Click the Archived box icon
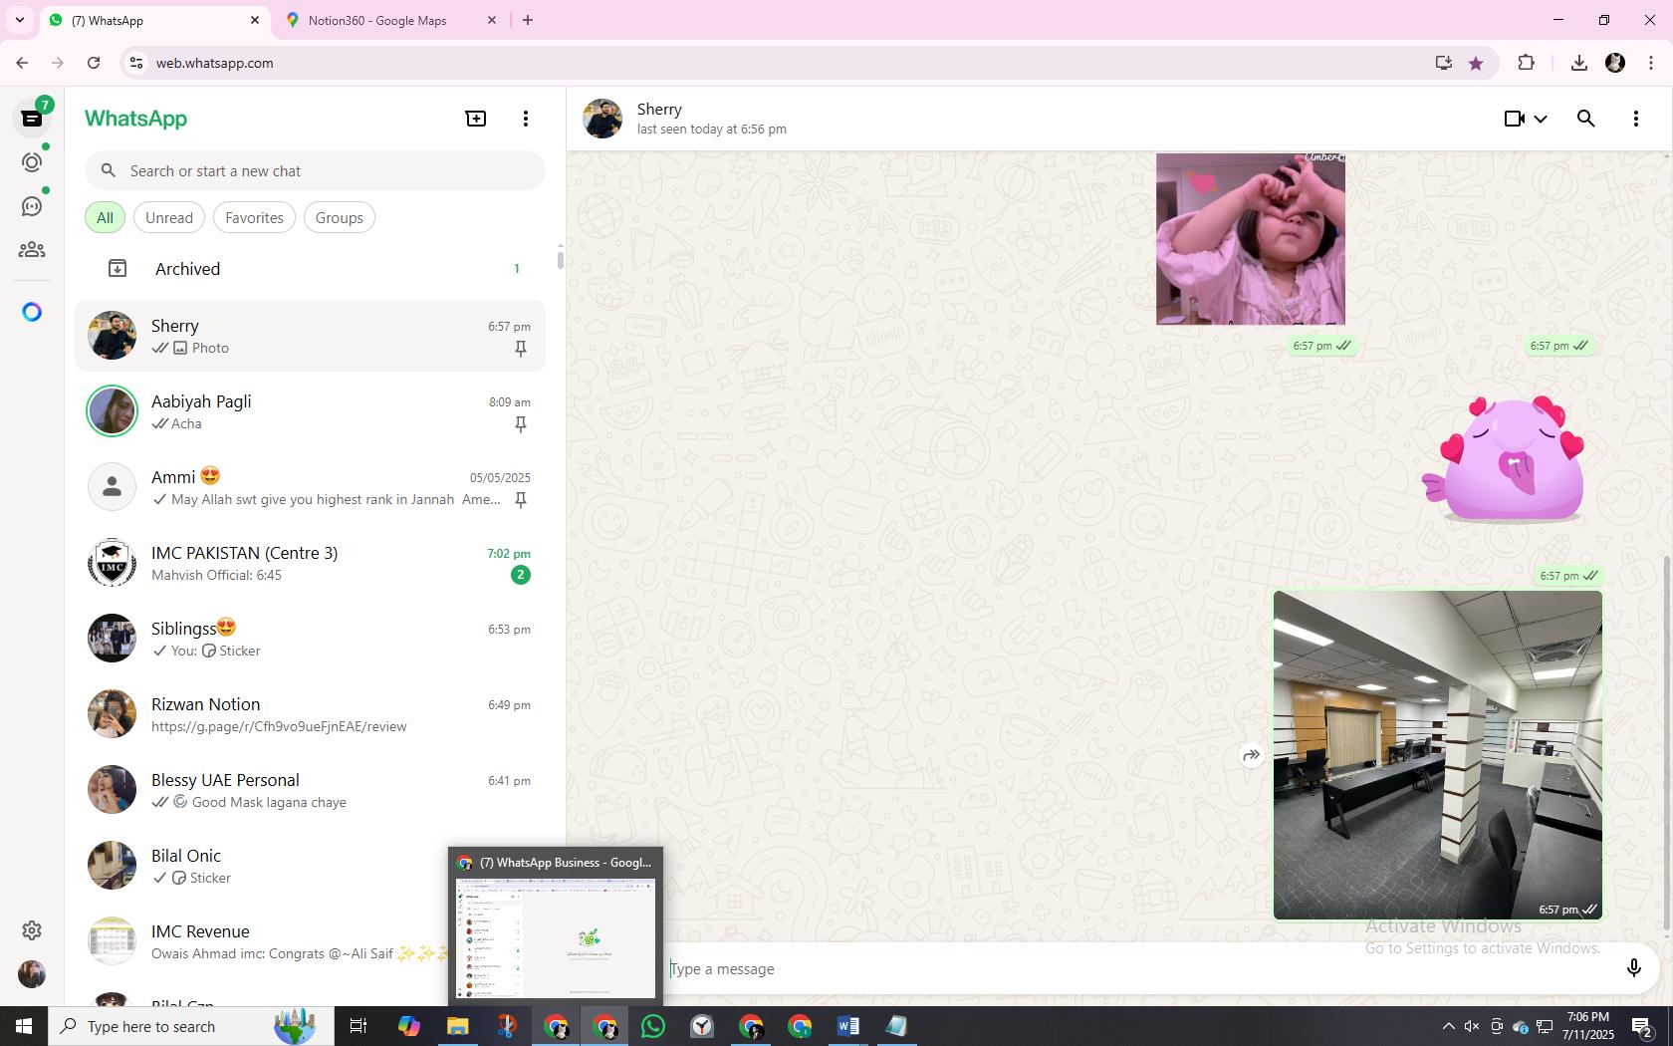This screenshot has width=1673, height=1046. point(118,269)
